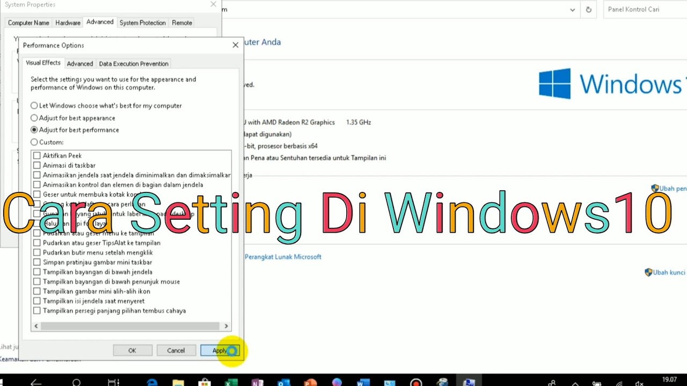Enable the Aktifkan Peek checkbox
The image size is (687, 386).
tap(37, 155)
